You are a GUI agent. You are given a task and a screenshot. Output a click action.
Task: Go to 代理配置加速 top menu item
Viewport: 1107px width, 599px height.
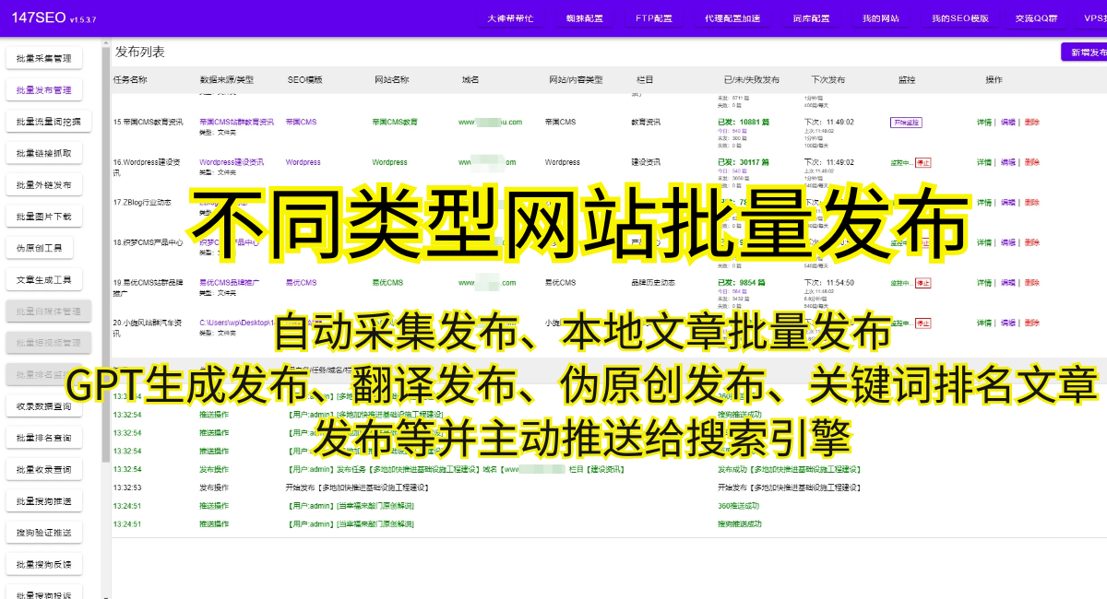(x=732, y=18)
